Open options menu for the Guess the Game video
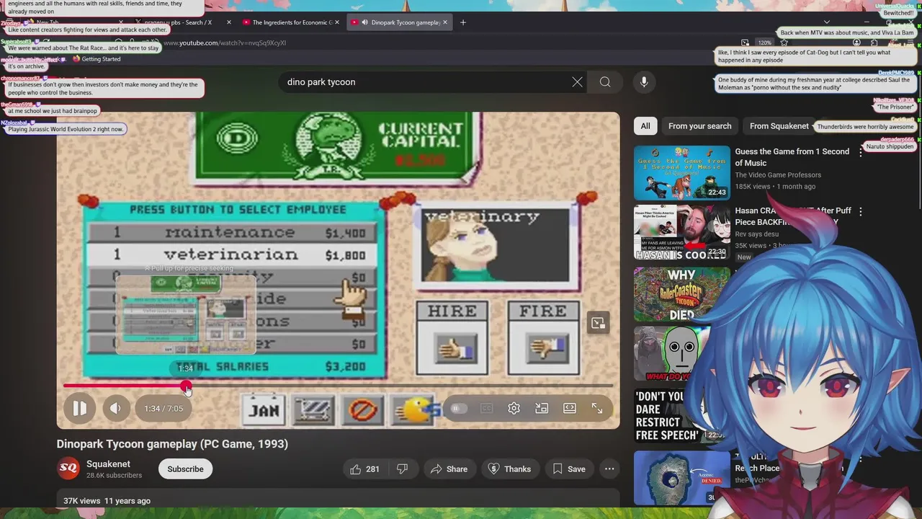The image size is (922, 519). click(860, 152)
